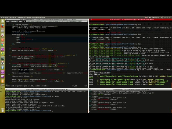Click the glyphicons-halflings-regular request line
The width and height of the screenshot is (172, 129).
pos(118,91)
